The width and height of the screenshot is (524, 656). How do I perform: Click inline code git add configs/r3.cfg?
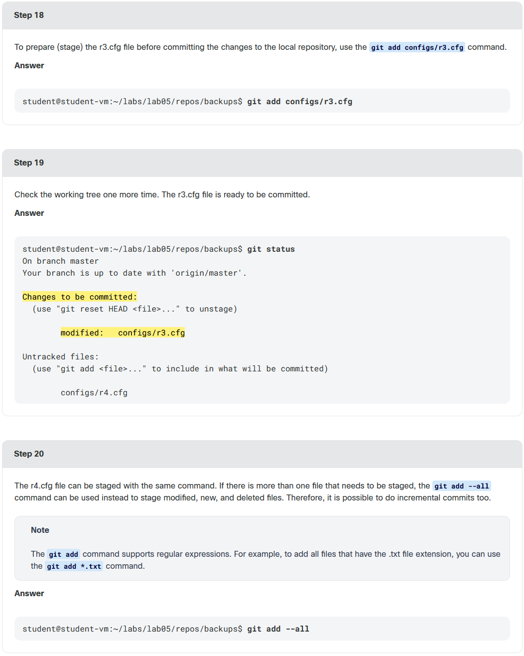(x=417, y=47)
